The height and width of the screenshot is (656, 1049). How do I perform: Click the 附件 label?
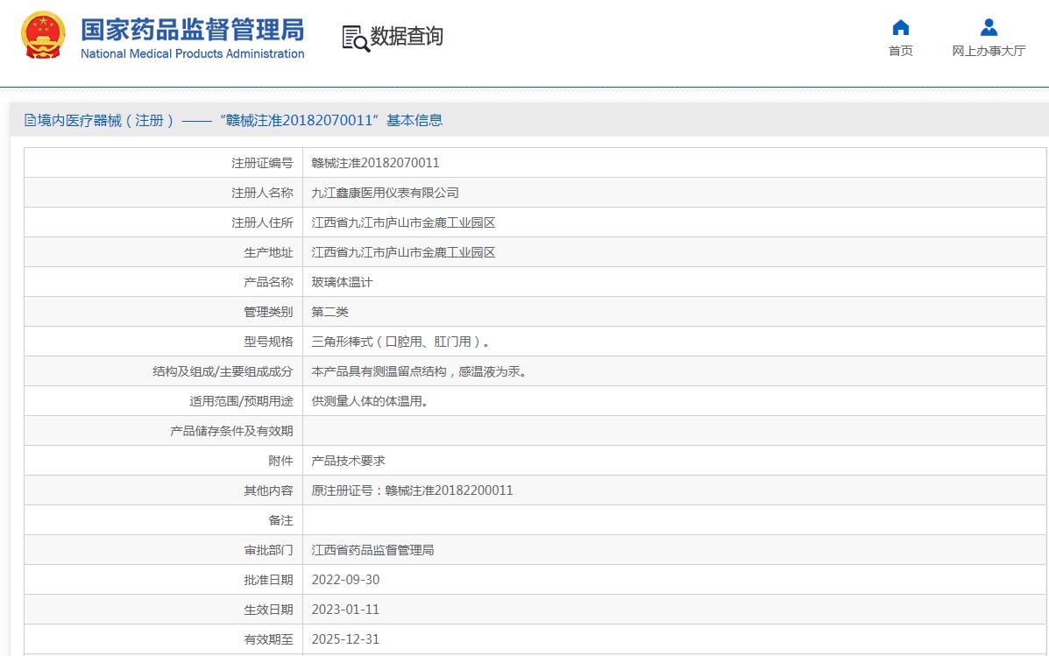[280, 461]
